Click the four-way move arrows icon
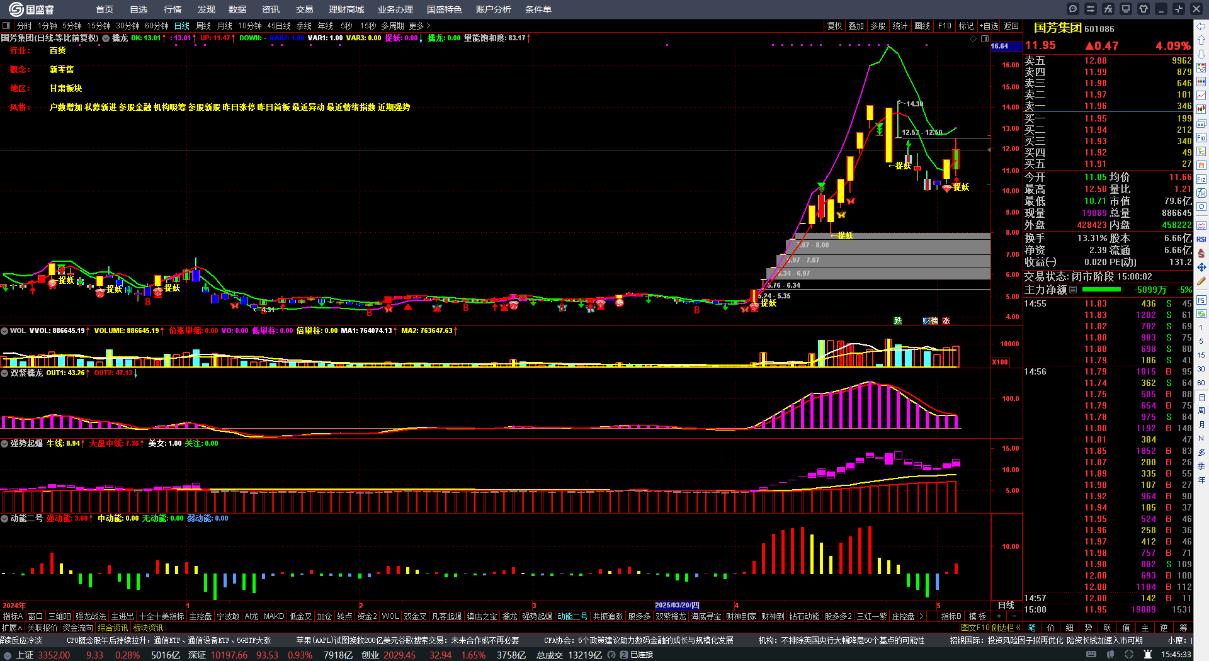This screenshot has width=1209, height=661. tap(1201, 268)
